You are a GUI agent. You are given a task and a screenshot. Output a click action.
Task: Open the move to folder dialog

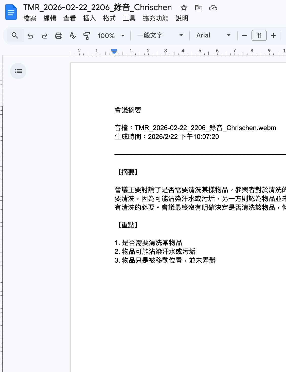coord(199,8)
